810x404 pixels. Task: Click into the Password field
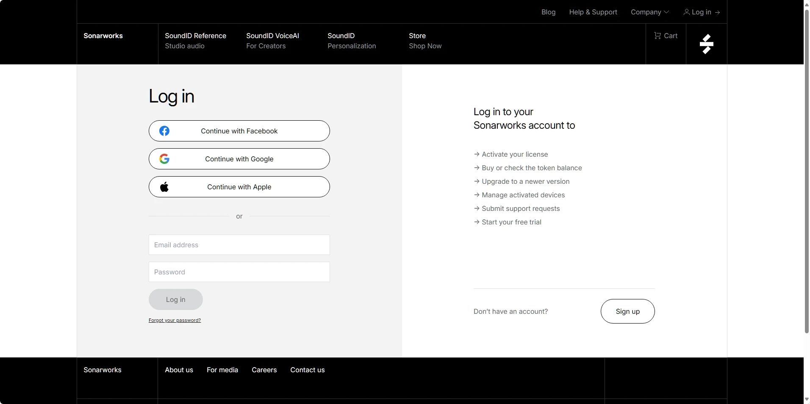[x=239, y=272]
